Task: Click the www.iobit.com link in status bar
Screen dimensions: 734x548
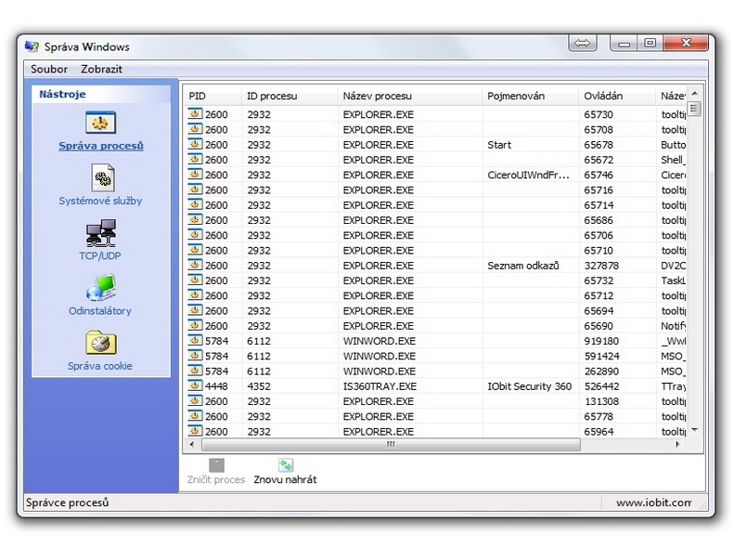Action: (x=654, y=502)
